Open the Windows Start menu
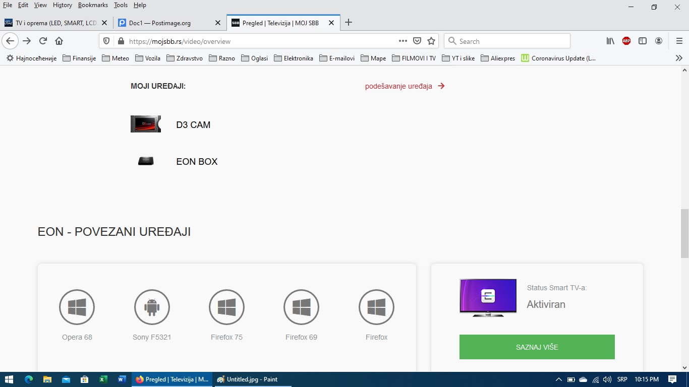Image resolution: width=689 pixels, height=387 pixels. pyautogui.click(x=9, y=379)
